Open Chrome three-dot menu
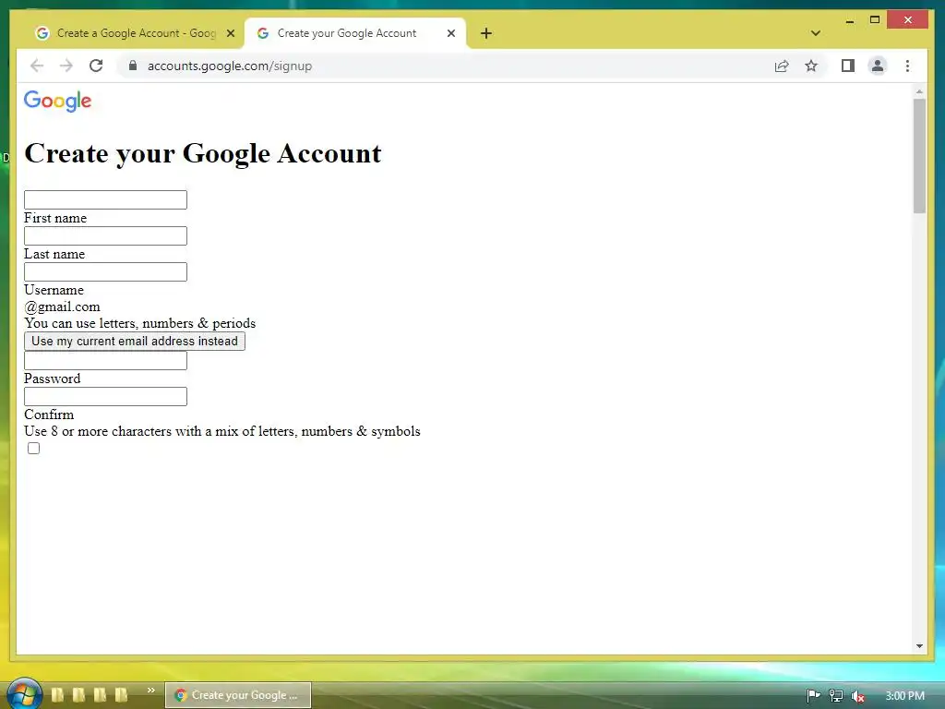 [908, 66]
